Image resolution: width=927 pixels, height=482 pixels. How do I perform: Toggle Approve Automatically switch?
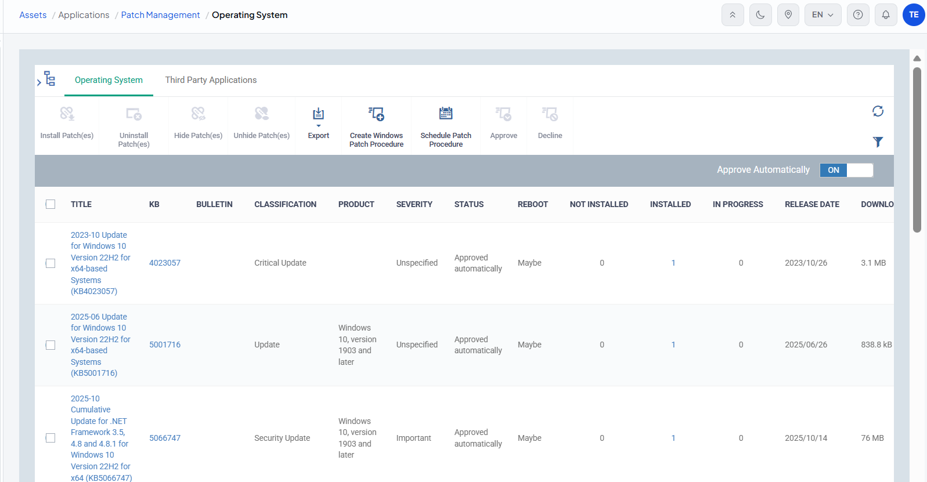click(x=846, y=170)
